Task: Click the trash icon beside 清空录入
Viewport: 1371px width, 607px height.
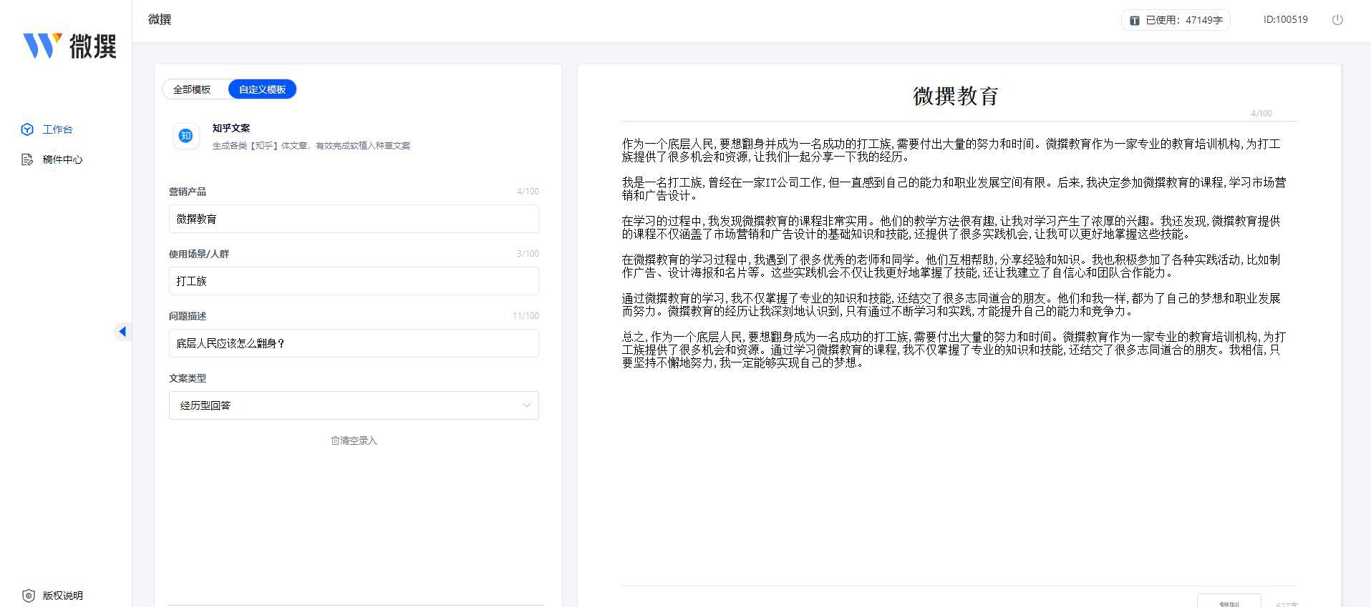Action: click(x=335, y=440)
